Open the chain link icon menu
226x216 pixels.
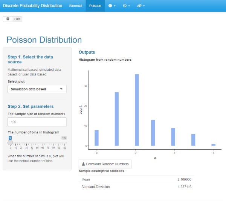141,6
